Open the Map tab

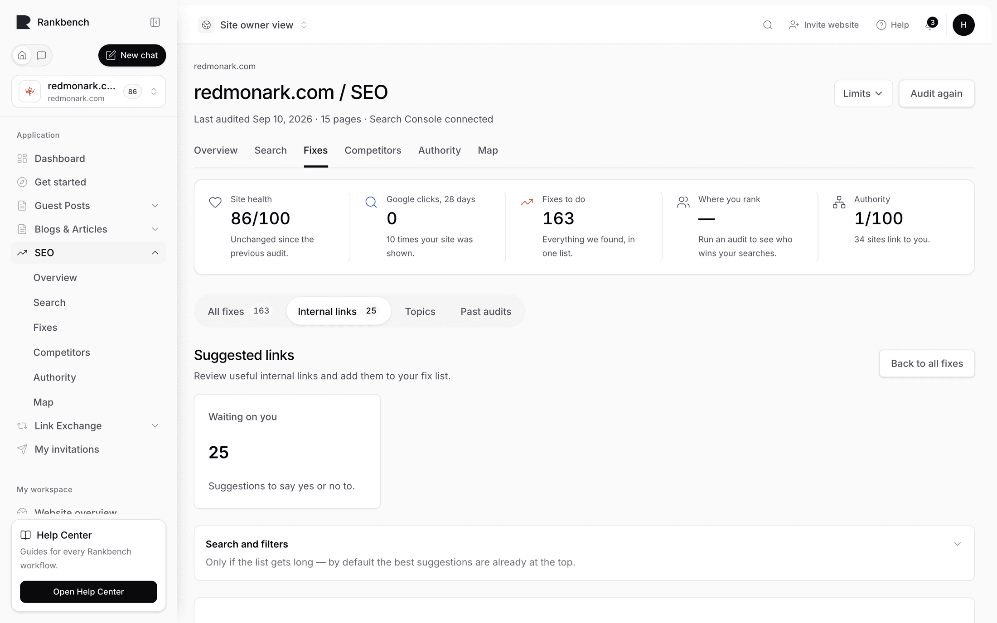(x=488, y=150)
